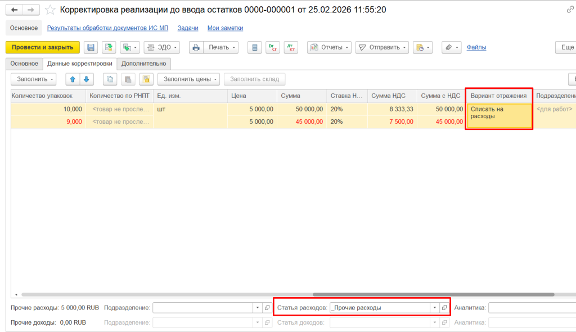Open the Отчеты dropdown menu
576x332 pixels.
(329, 47)
